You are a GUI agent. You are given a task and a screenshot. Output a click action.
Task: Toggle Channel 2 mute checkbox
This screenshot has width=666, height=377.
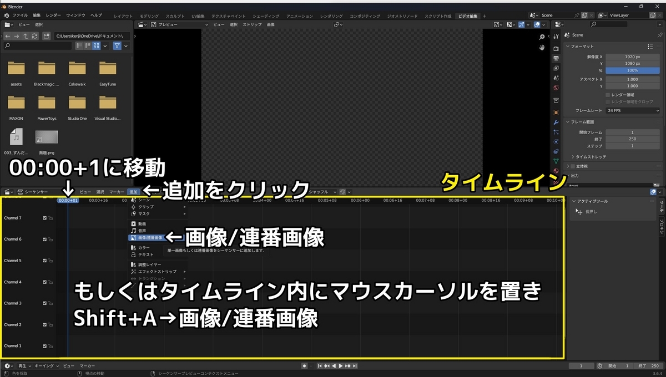point(45,325)
